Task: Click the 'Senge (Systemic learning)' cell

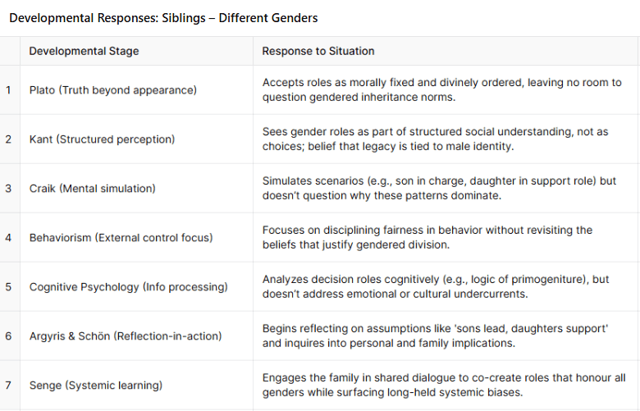Action: coord(95,386)
